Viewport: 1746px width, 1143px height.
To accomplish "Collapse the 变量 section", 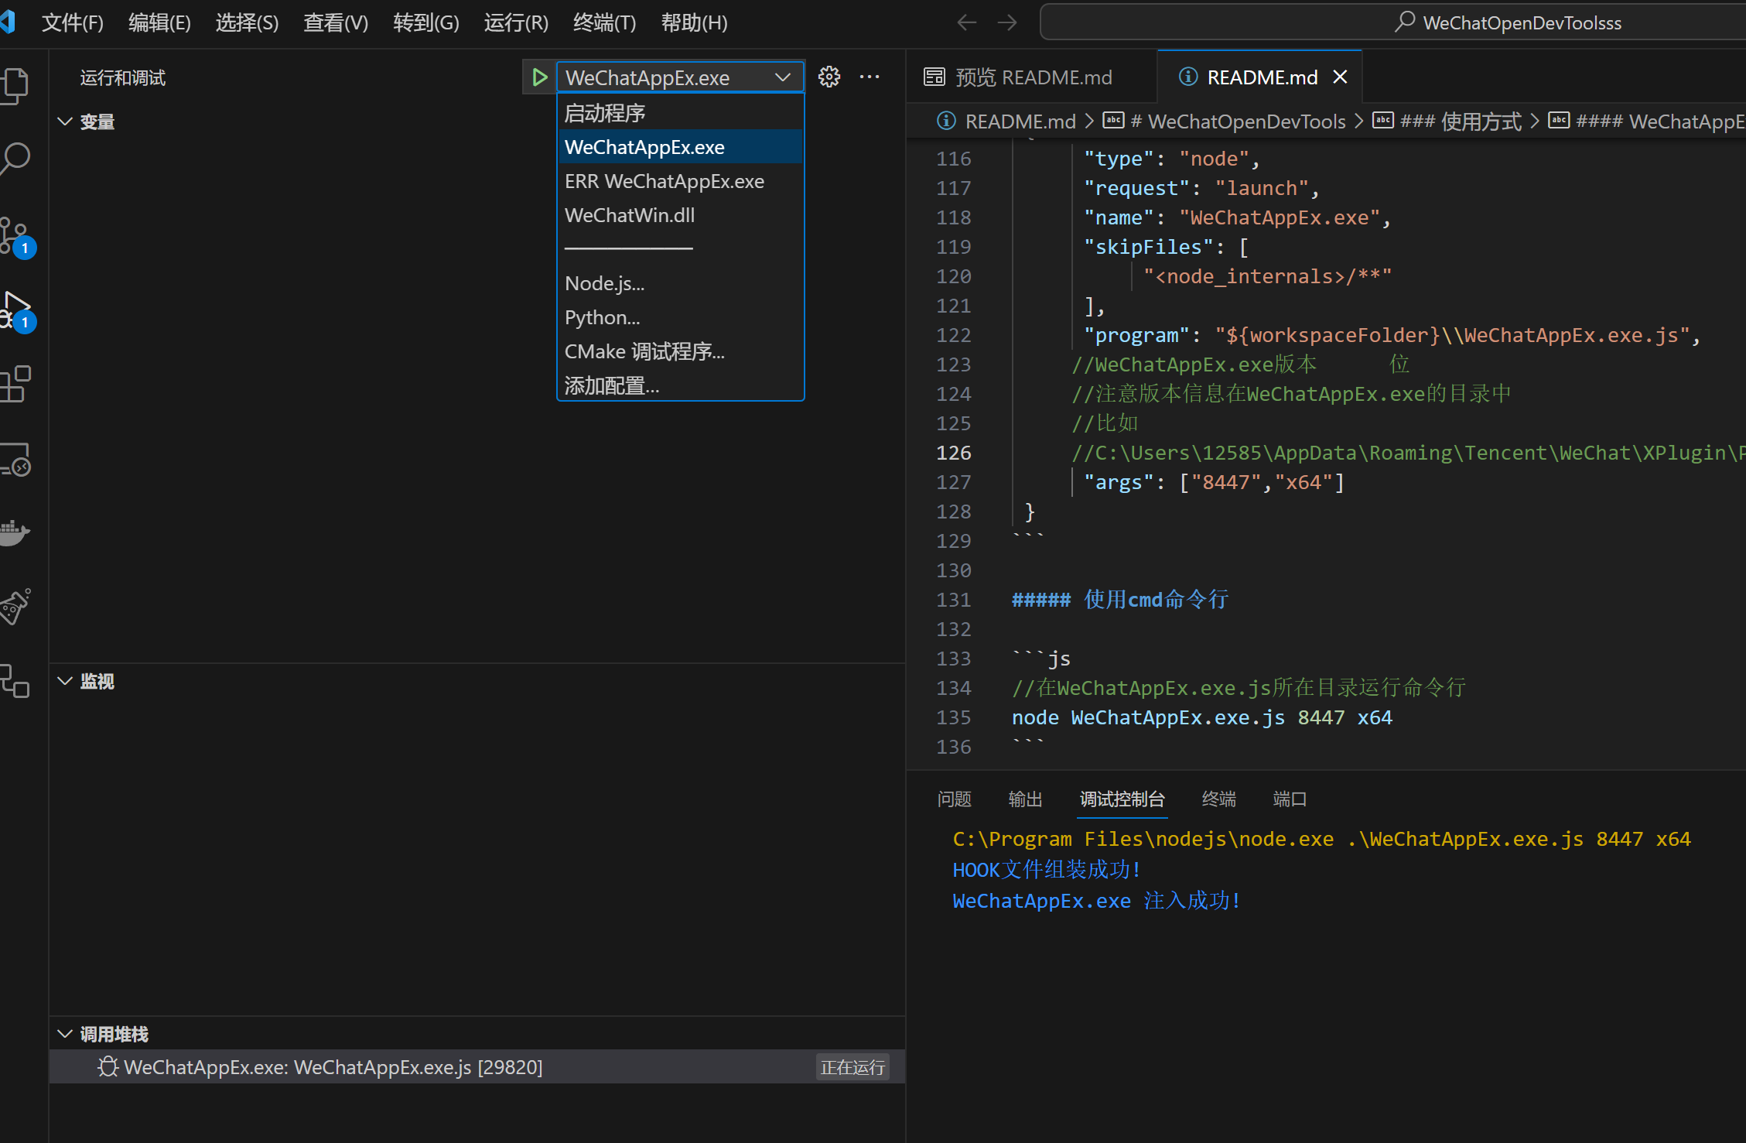I will point(65,121).
